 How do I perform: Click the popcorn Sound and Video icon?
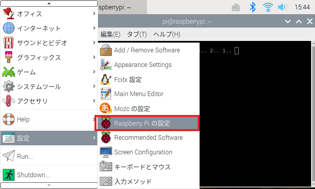9,43
